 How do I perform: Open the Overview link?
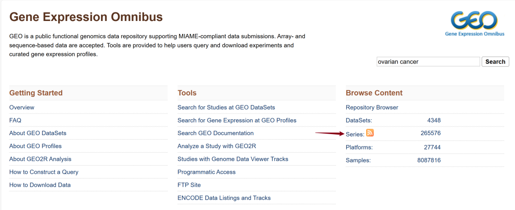click(22, 107)
